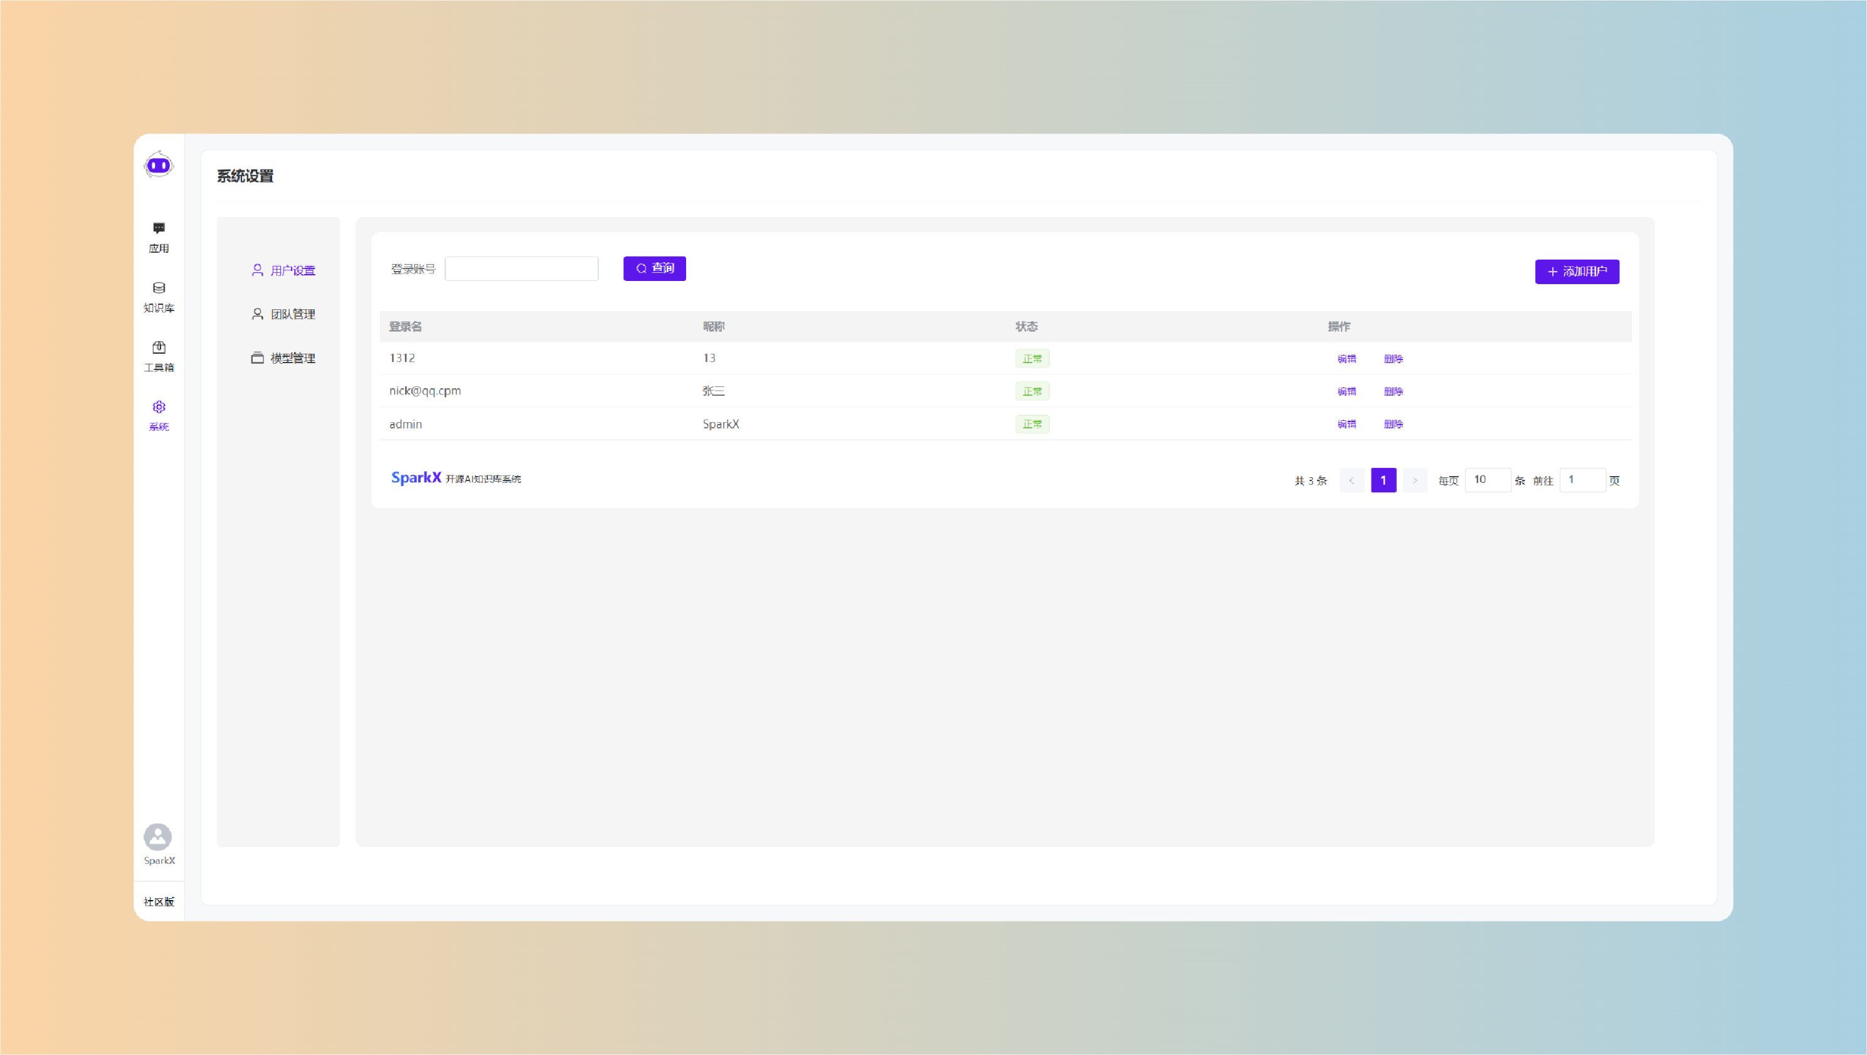1867x1055 pixels.
Task: Click 编辑 for user 1312
Action: [x=1346, y=359]
